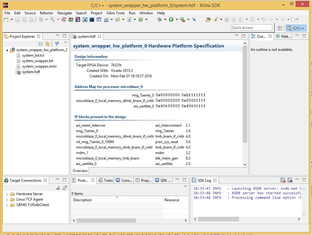Viewport: 312px width, 235px height.
Task: Open the Run button dropdown arrow
Action: pos(177,19)
